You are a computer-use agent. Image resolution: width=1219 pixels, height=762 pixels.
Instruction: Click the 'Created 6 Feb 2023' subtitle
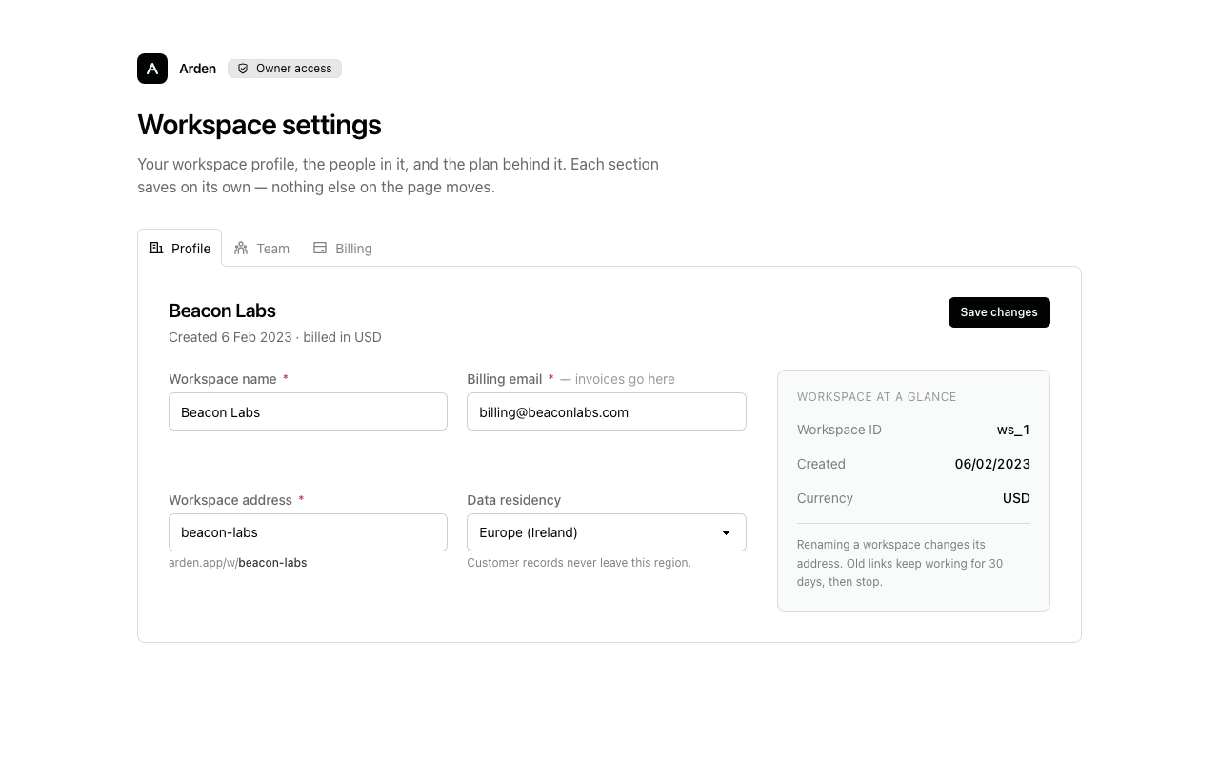[x=275, y=337]
